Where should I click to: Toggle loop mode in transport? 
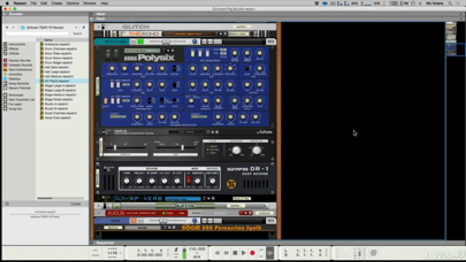(x=270, y=253)
